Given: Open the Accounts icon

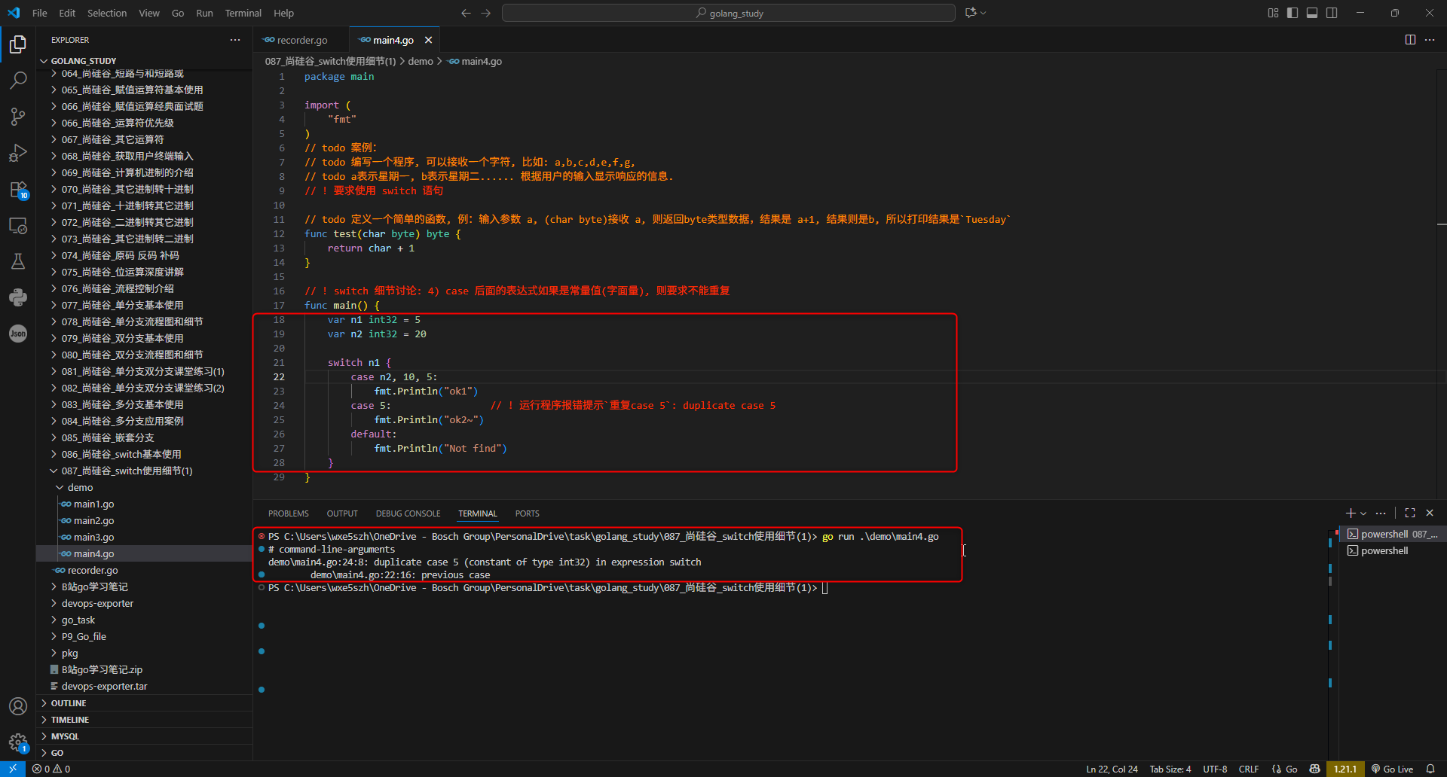Looking at the screenshot, I should point(18,706).
